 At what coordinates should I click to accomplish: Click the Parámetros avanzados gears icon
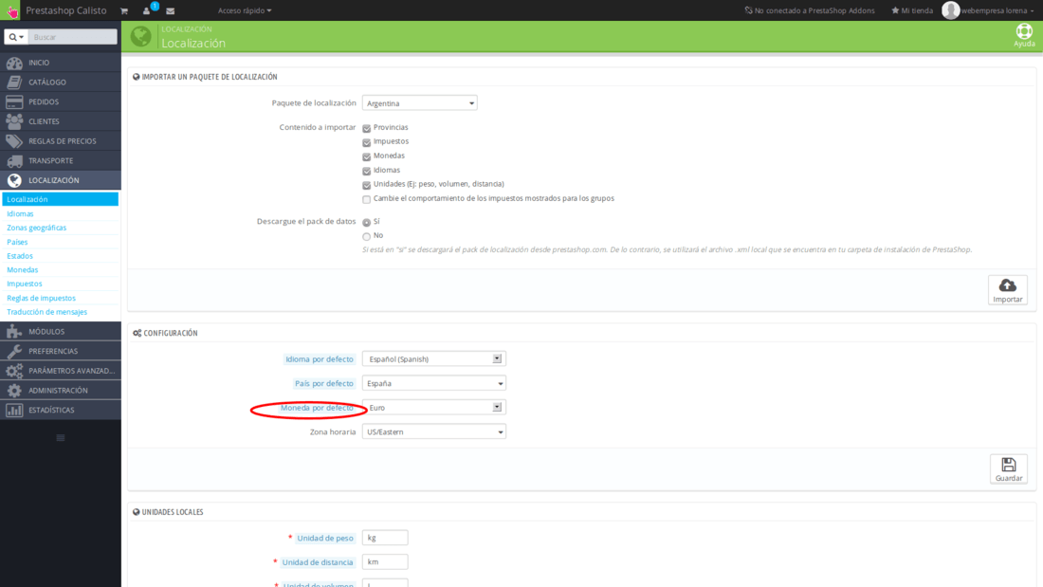(x=14, y=371)
